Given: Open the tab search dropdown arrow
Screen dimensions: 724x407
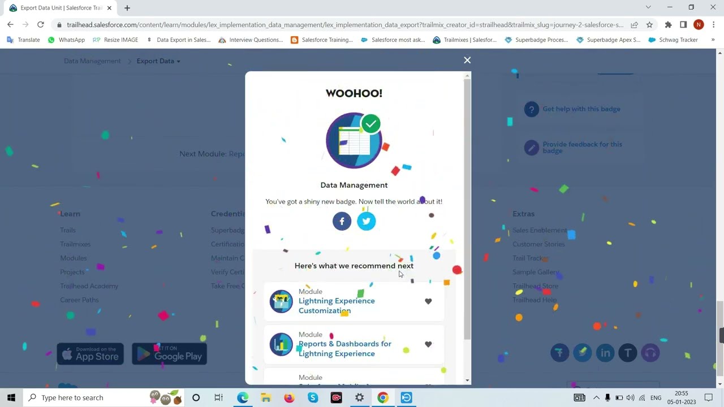Looking at the screenshot, I should point(648,7).
